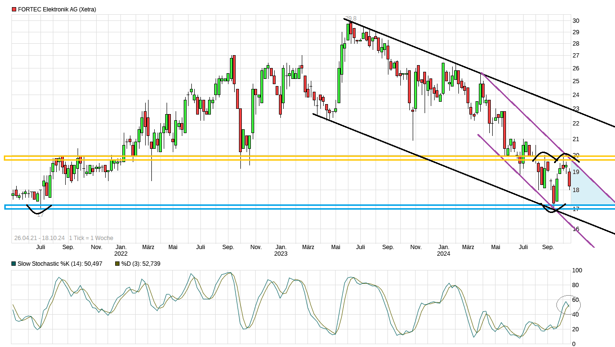This screenshot has height=347, width=615.
Task: Click the 100 label on the stochastic scale
Action: pos(577,270)
